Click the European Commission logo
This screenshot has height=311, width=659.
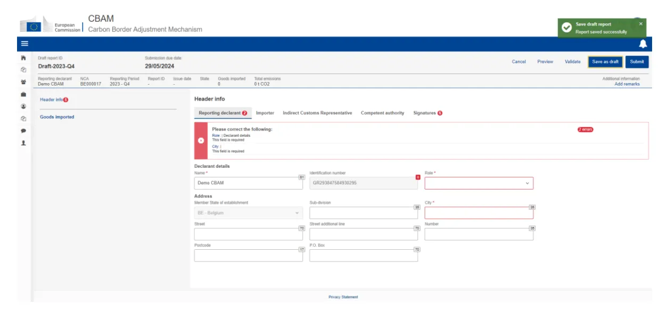[51, 25]
